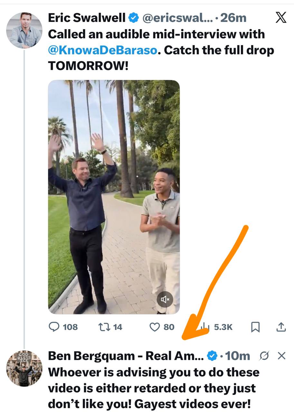Click the @ericswal... handle
294x412 pixels.
176,18
